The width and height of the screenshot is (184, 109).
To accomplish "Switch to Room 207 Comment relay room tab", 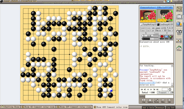I will coord(74,107).
